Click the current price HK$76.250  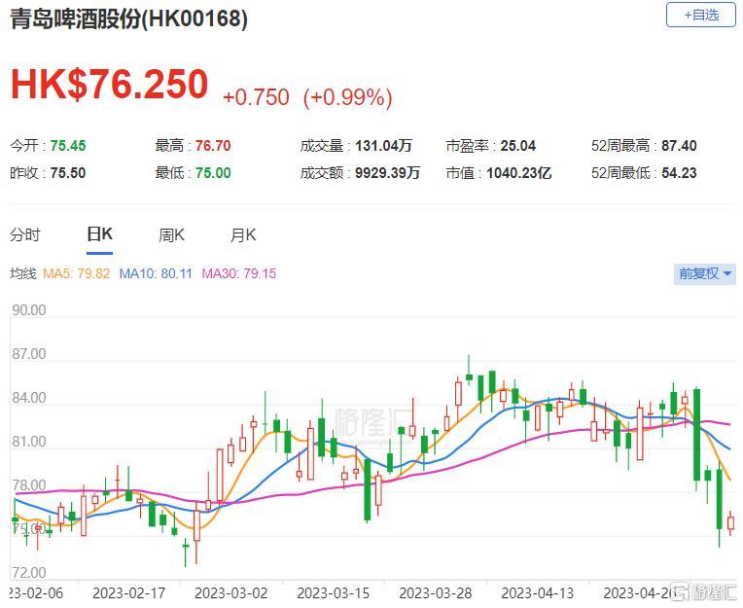(x=110, y=85)
